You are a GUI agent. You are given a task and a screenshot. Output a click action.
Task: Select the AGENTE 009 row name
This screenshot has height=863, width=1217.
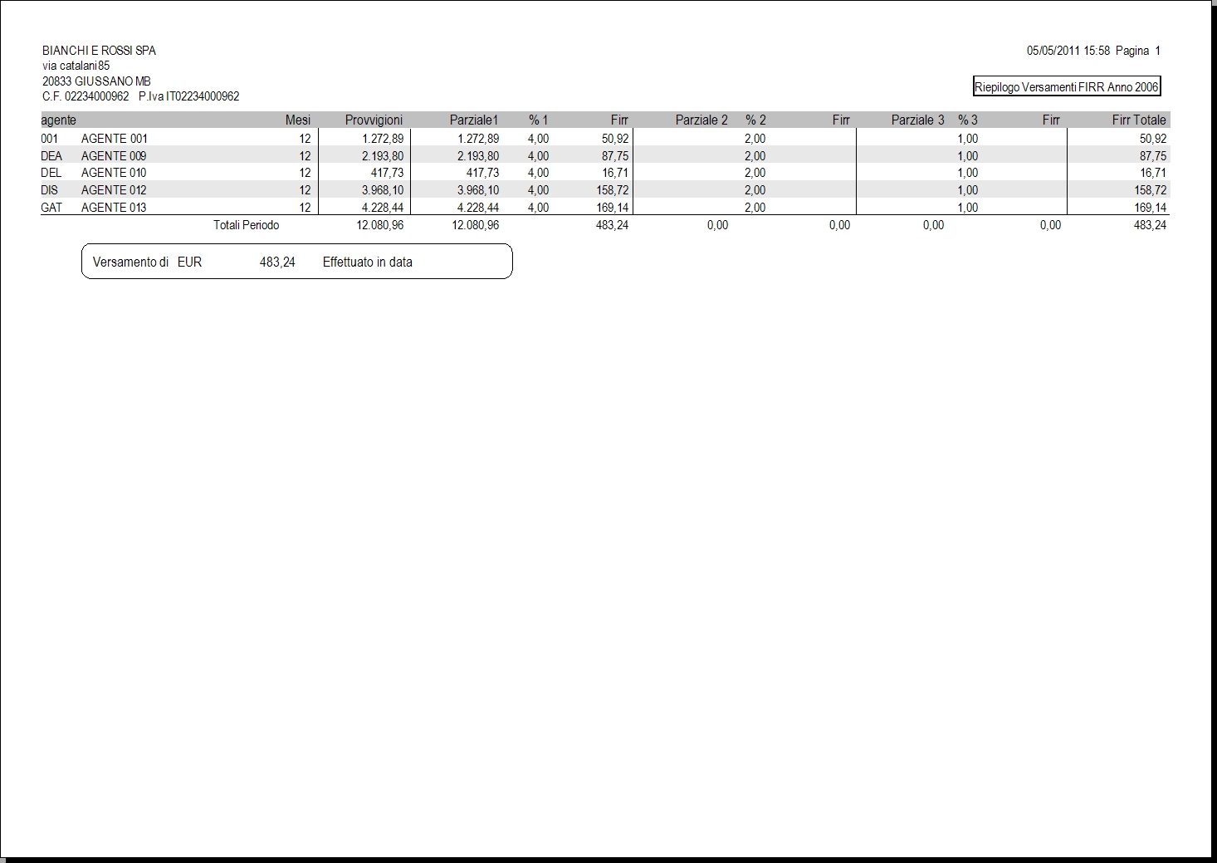point(114,156)
